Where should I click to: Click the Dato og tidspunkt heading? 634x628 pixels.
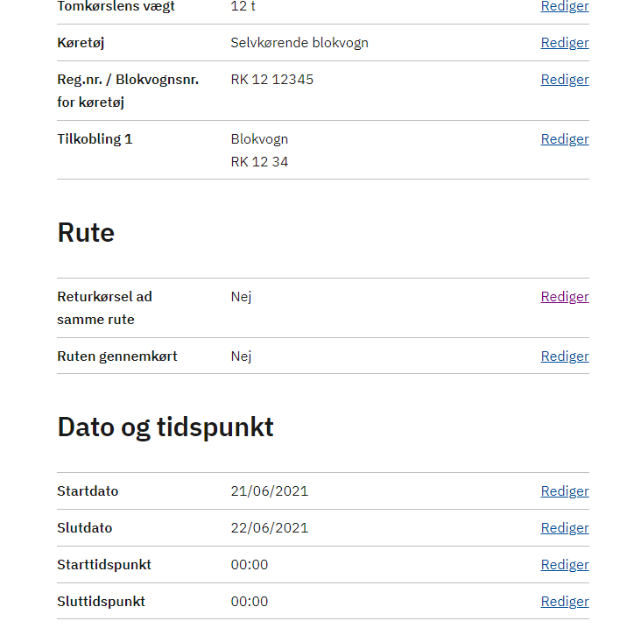coord(166,427)
